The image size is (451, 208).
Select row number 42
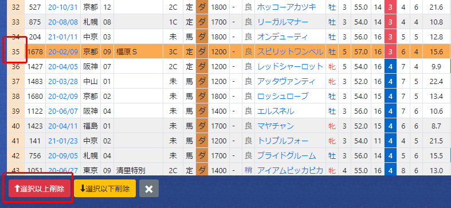tap(15, 156)
